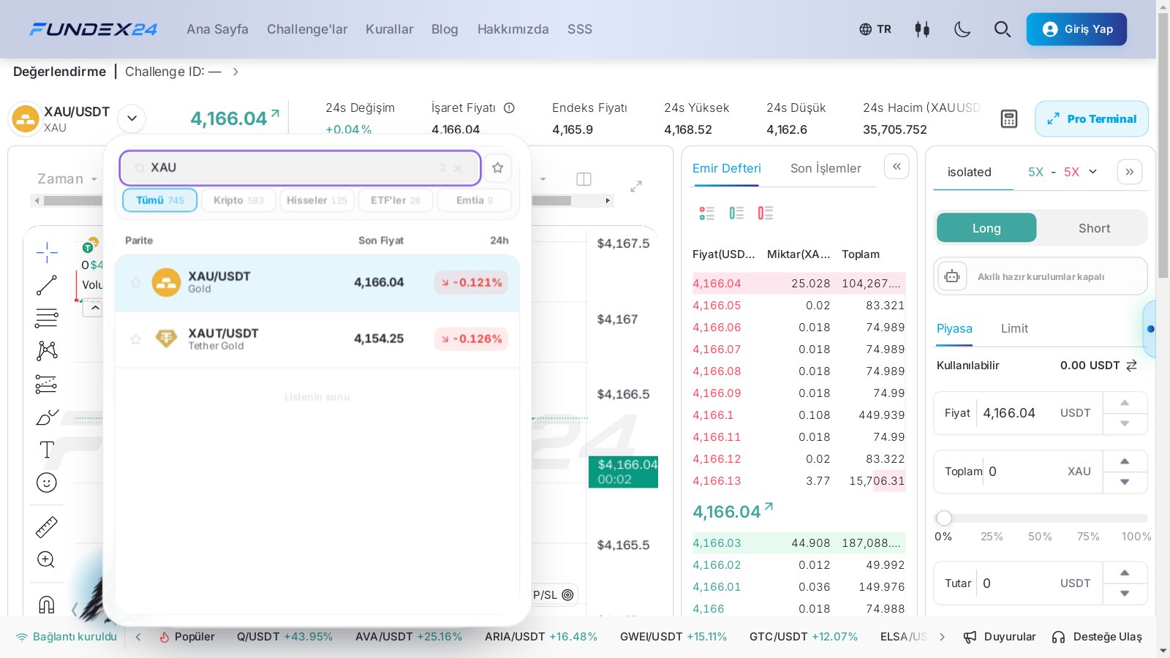Screen dimensions: 1170x658
Task: Toggle favorites filter star button
Action: pyautogui.click(x=498, y=168)
